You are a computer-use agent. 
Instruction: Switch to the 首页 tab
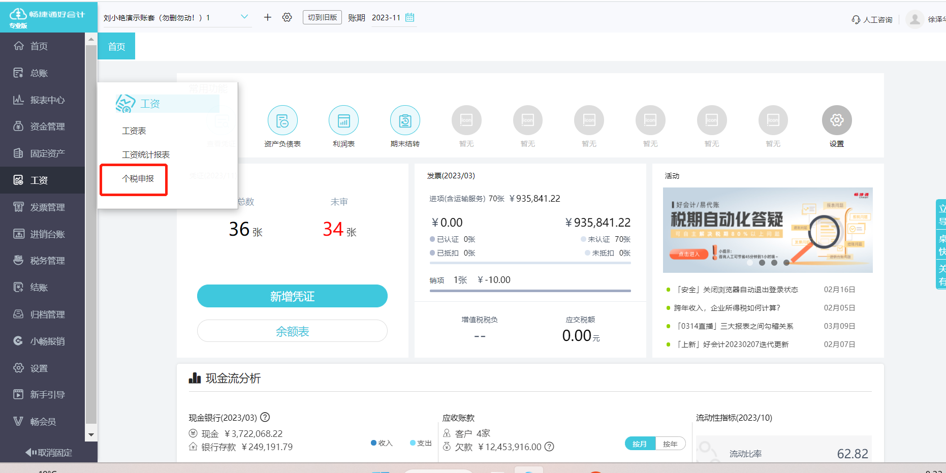(116, 46)
